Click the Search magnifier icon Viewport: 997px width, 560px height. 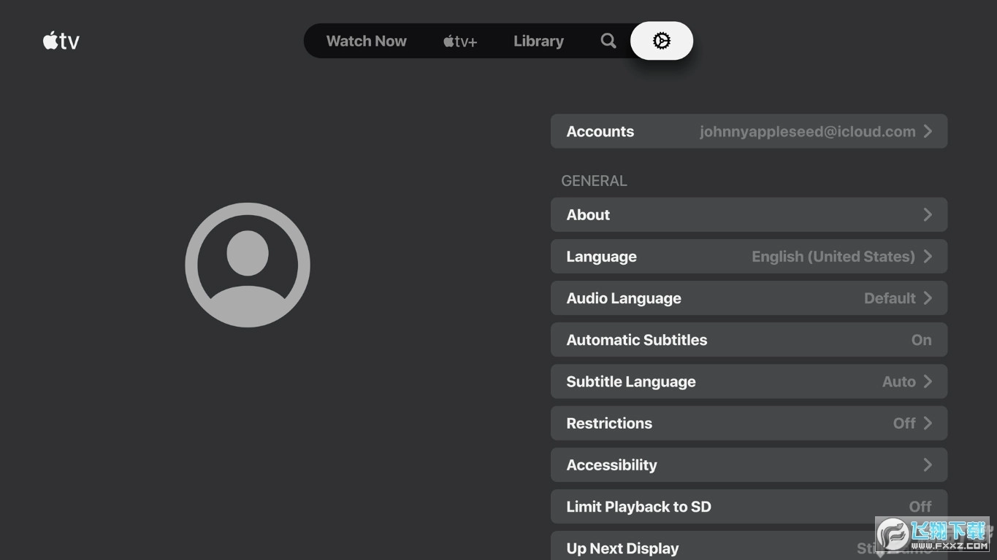(x=608, y=41)
